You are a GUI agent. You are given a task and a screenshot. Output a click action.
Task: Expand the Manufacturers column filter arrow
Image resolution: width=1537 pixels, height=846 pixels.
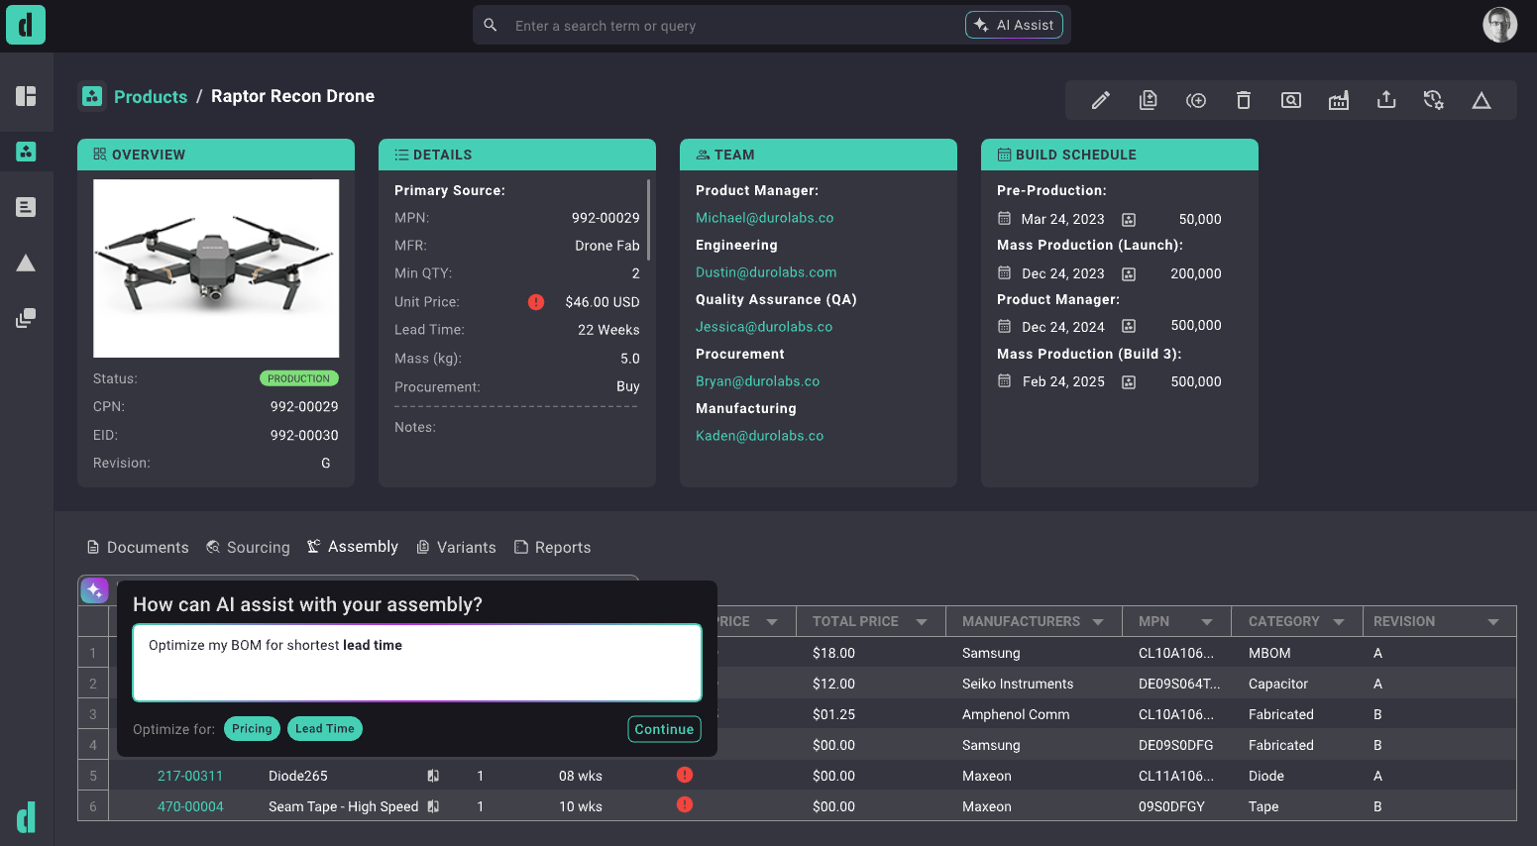click(1098, 622)
